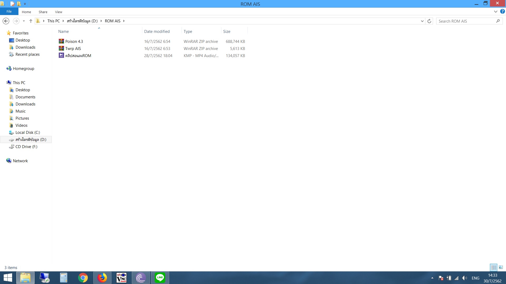Click This PC in address breadcrumb
The height and width of the screenshot is (284, 506).
(x=53, y=21)
